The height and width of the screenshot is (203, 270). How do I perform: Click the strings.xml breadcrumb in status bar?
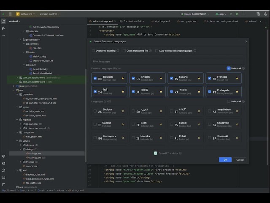(x=76, y=190)
